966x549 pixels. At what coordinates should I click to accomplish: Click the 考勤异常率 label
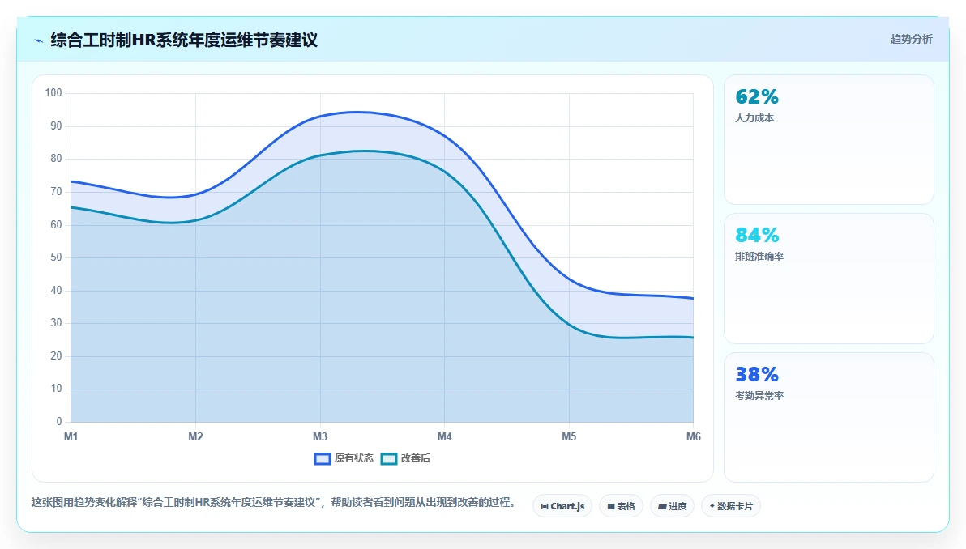[x=759, y=396]
